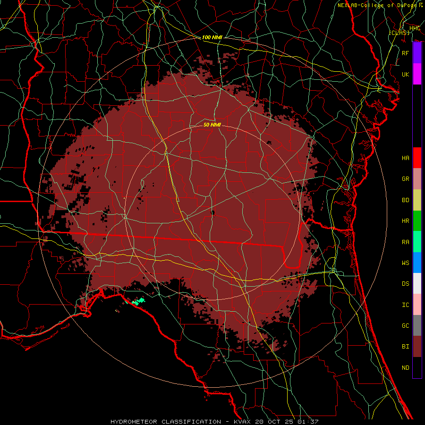This screenshot has height=425, width=425.
Task: Click the DS white legend swatch
Action: point(417,283)
